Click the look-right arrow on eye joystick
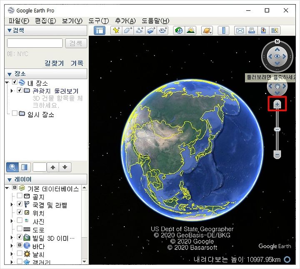The height and width of the screenshot is (269, 300). pos(284,56)
